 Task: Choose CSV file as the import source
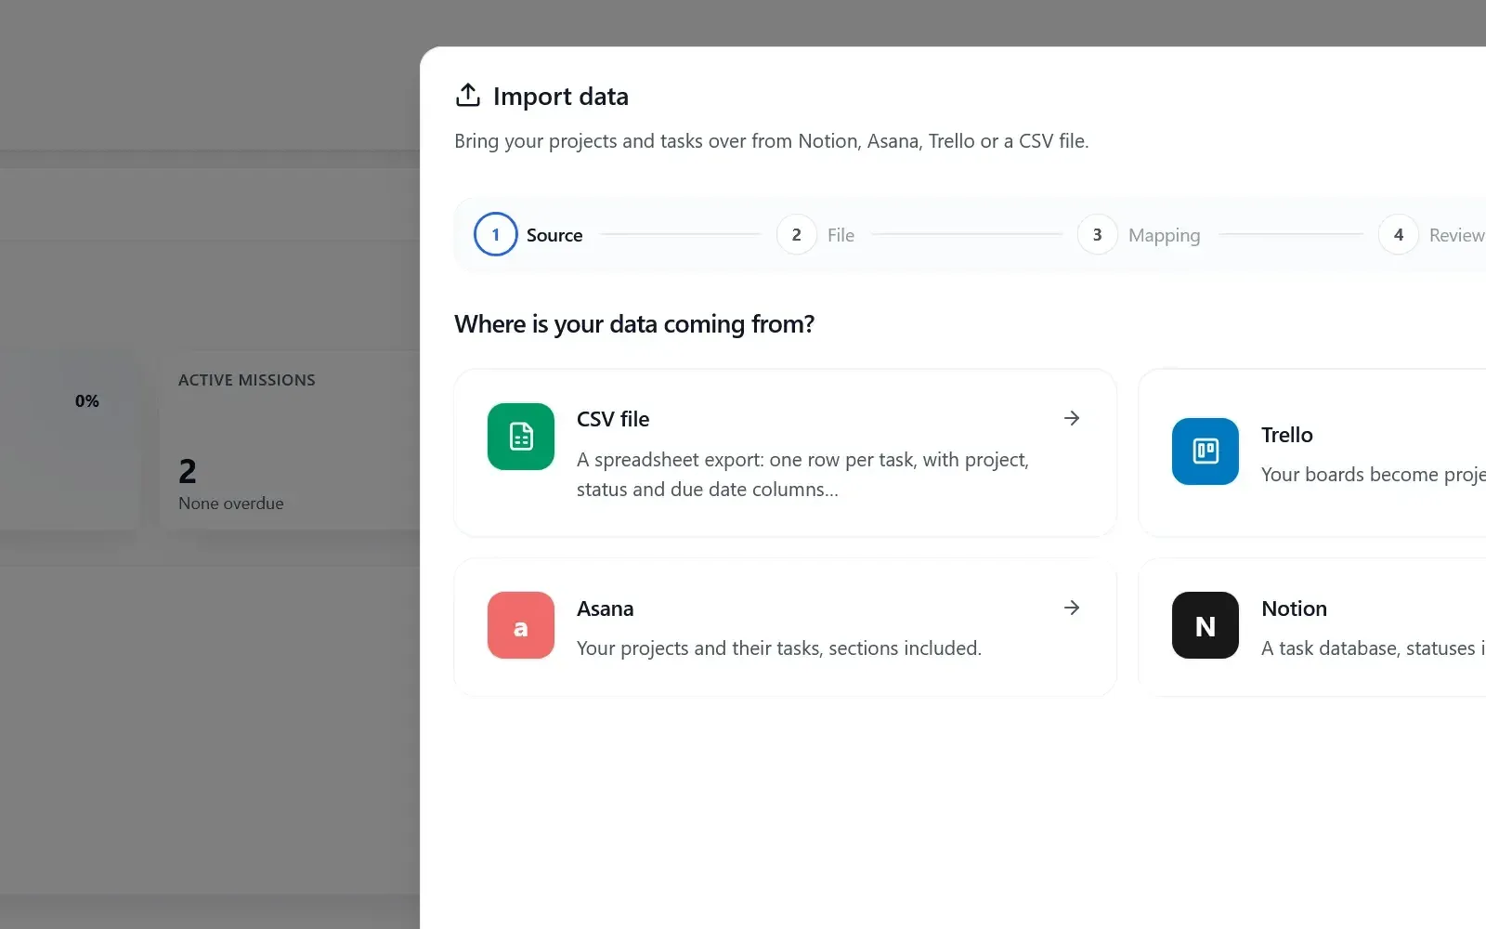(x=785, y=452)
